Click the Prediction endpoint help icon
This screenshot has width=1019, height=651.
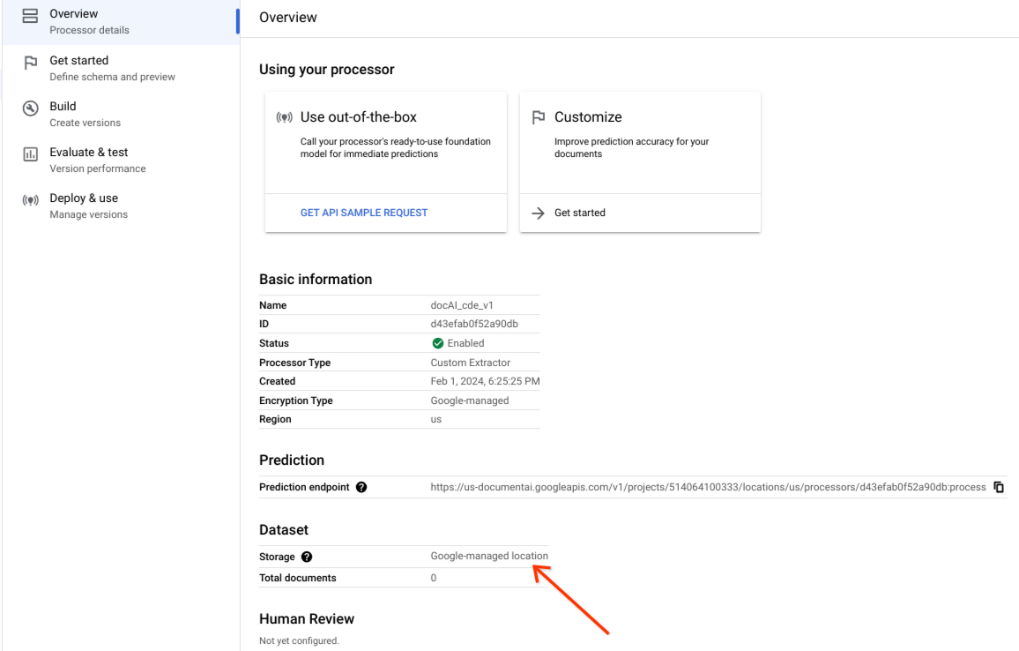[361, 487]
